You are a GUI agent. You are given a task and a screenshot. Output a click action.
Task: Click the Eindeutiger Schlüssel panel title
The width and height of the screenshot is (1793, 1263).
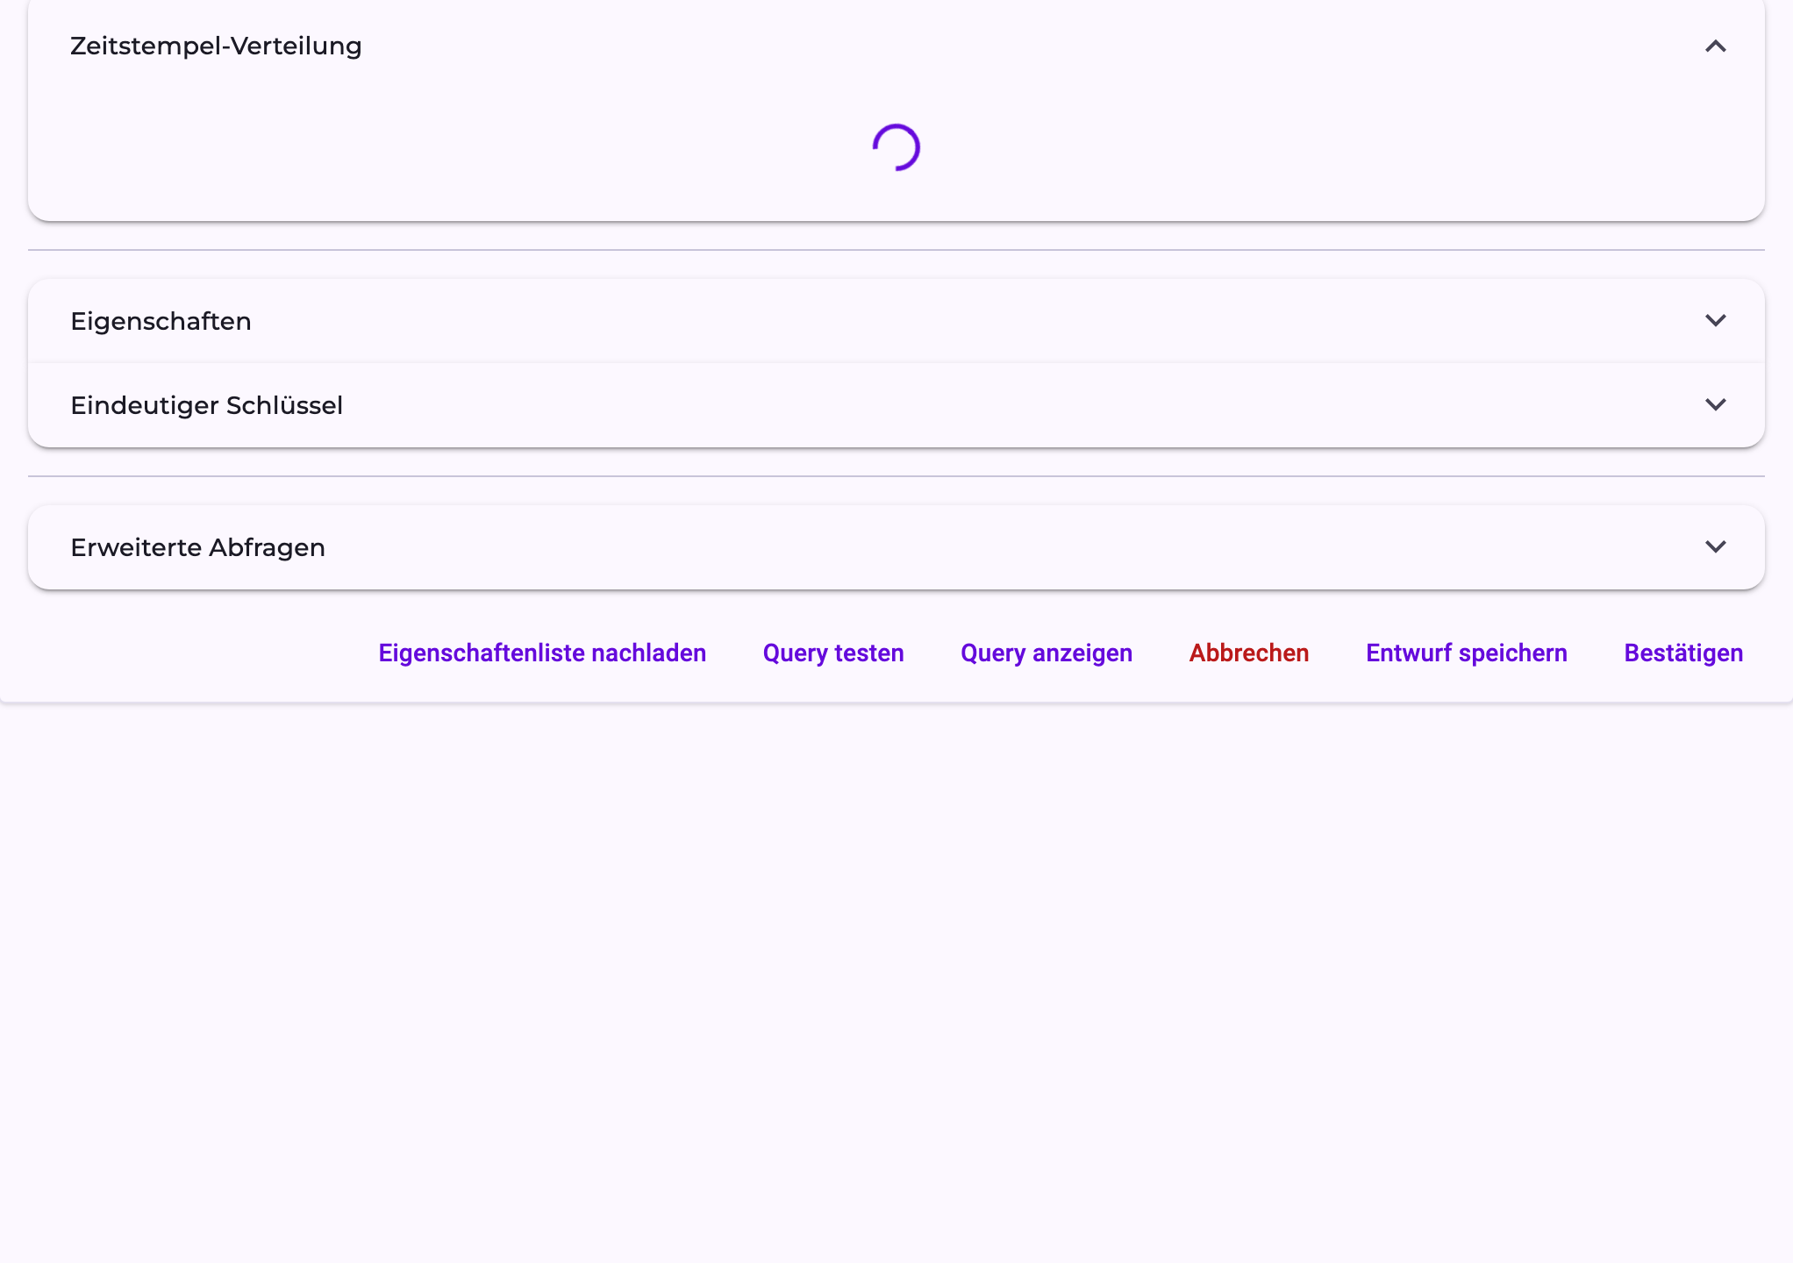coord(206,405)
